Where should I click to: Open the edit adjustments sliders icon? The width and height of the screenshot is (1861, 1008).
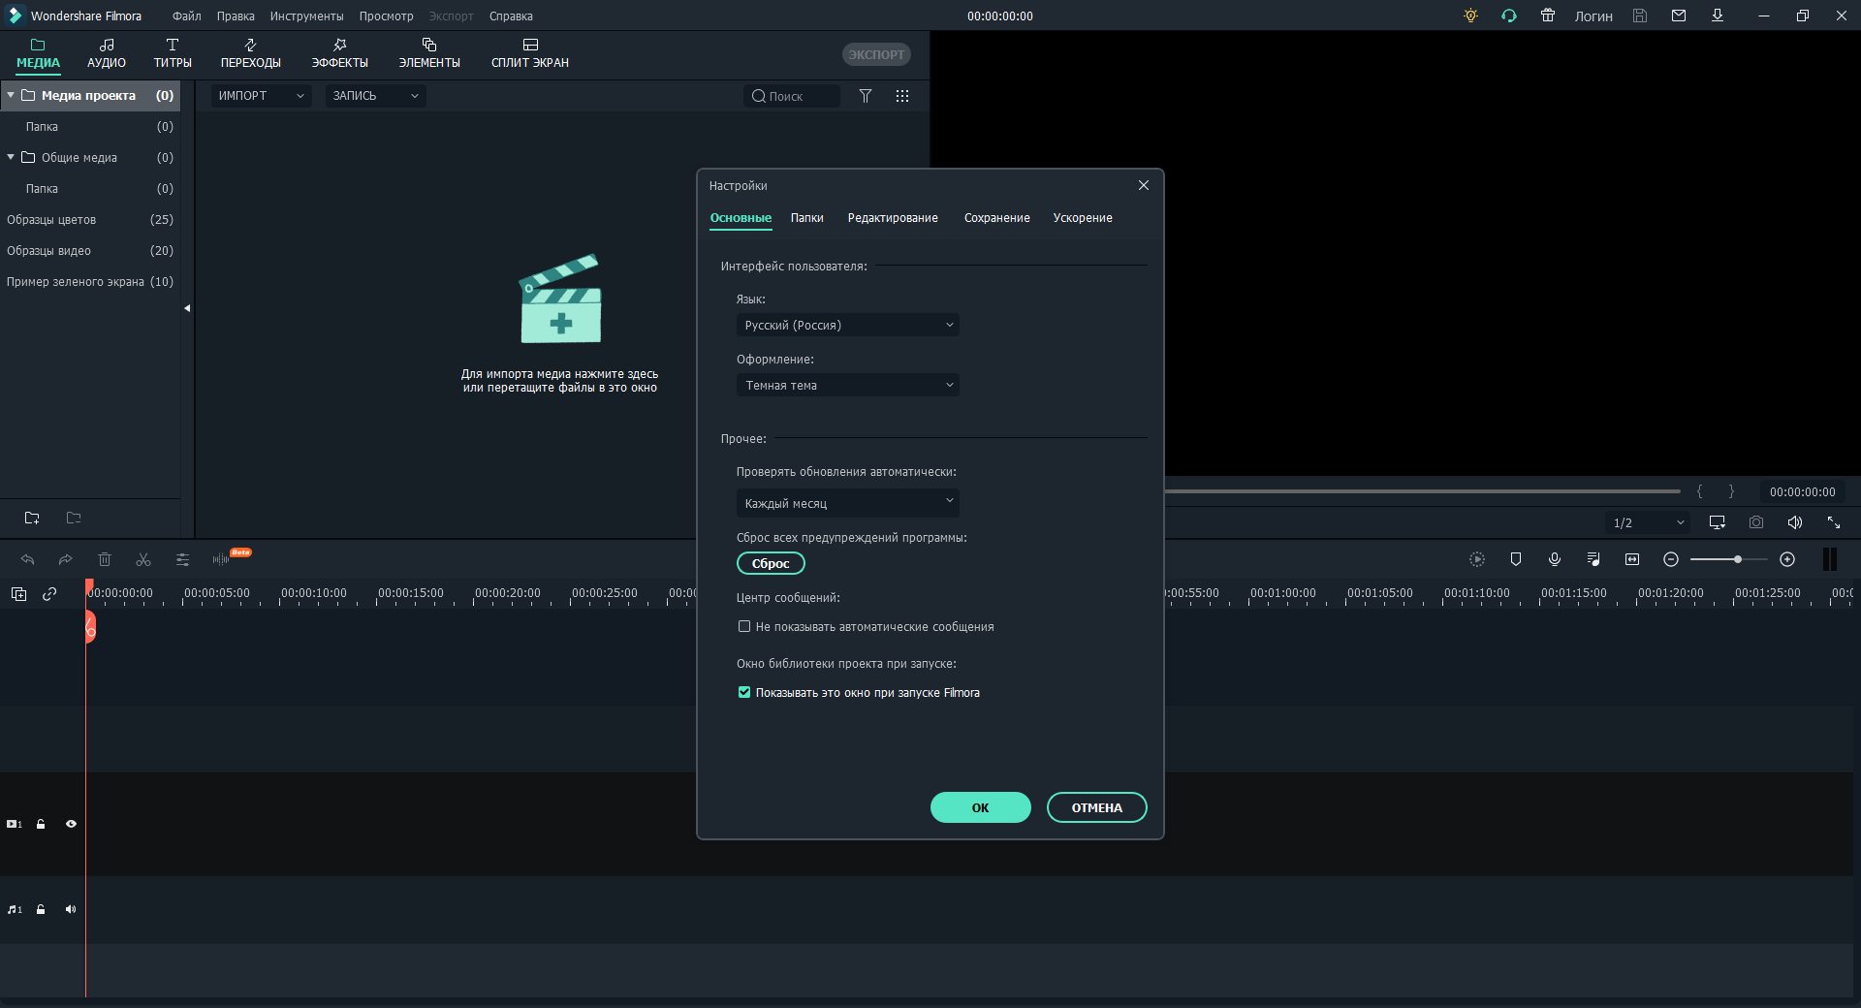tap(182, 559)
